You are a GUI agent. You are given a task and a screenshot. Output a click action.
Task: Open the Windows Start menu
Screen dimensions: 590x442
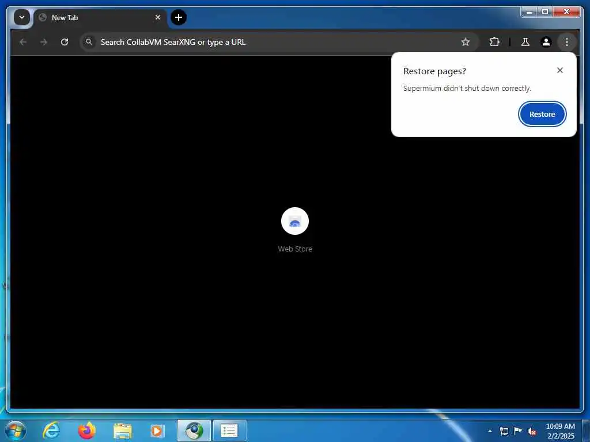coord(16,430)
